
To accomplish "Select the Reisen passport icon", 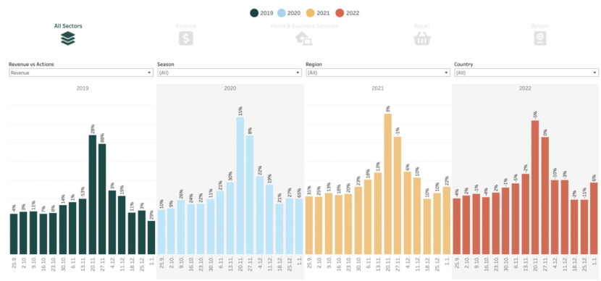I will [539, 38].
